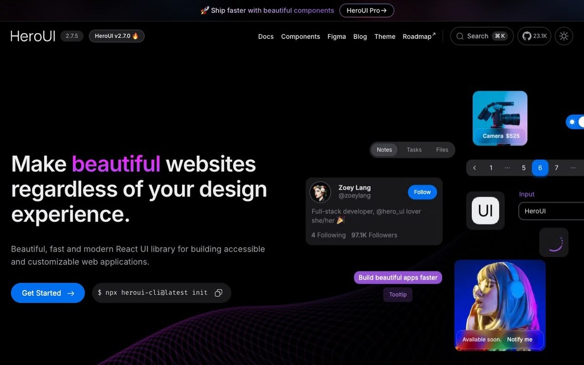Click the Get Started button
This screenshot has height=365, width=584.
(48, 293)
